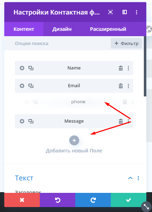Open header three-dot options menu
The image size is (152, 212).
pyautogui.click(x=137, y=12)
